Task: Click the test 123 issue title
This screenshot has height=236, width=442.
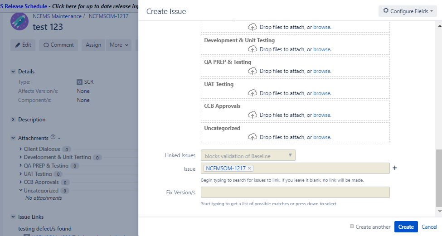Action: [x=48, y=27]
